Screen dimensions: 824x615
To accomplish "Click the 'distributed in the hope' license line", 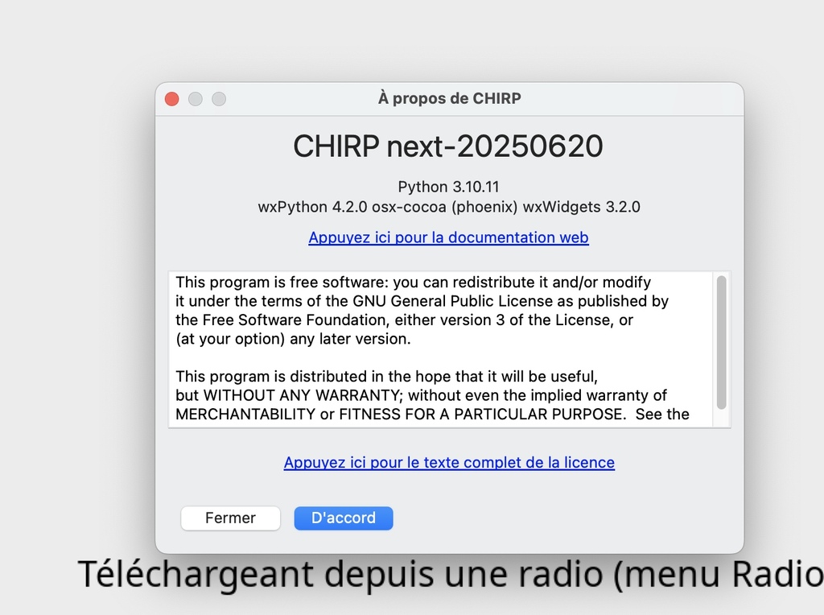I will pos(387,377).
